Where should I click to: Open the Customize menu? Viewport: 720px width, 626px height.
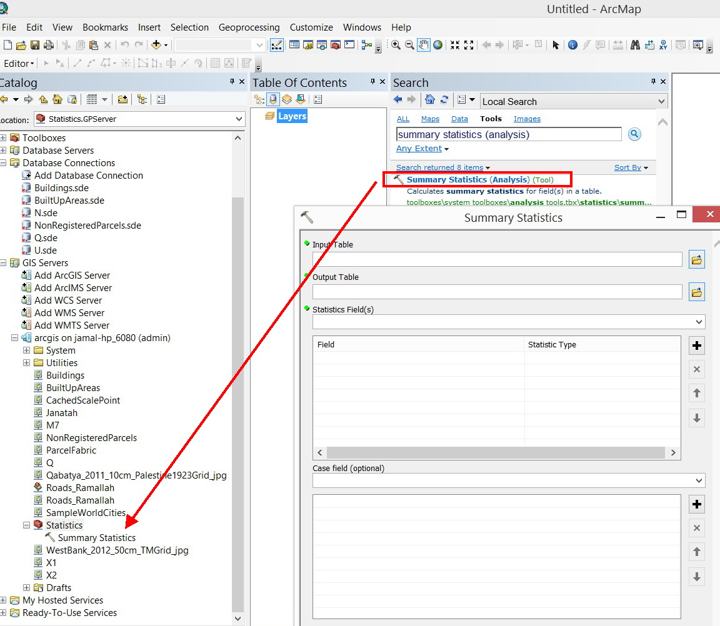click(x=311, y=27)
